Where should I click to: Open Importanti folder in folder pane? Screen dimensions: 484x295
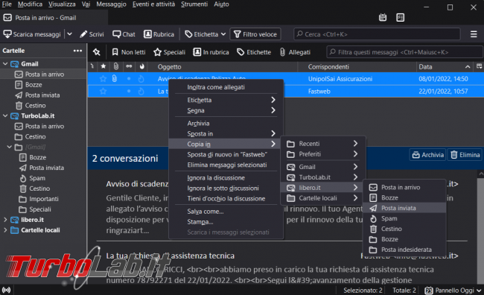point(43,199)
